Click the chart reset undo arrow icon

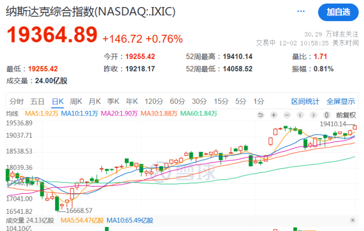click(261, 115)
